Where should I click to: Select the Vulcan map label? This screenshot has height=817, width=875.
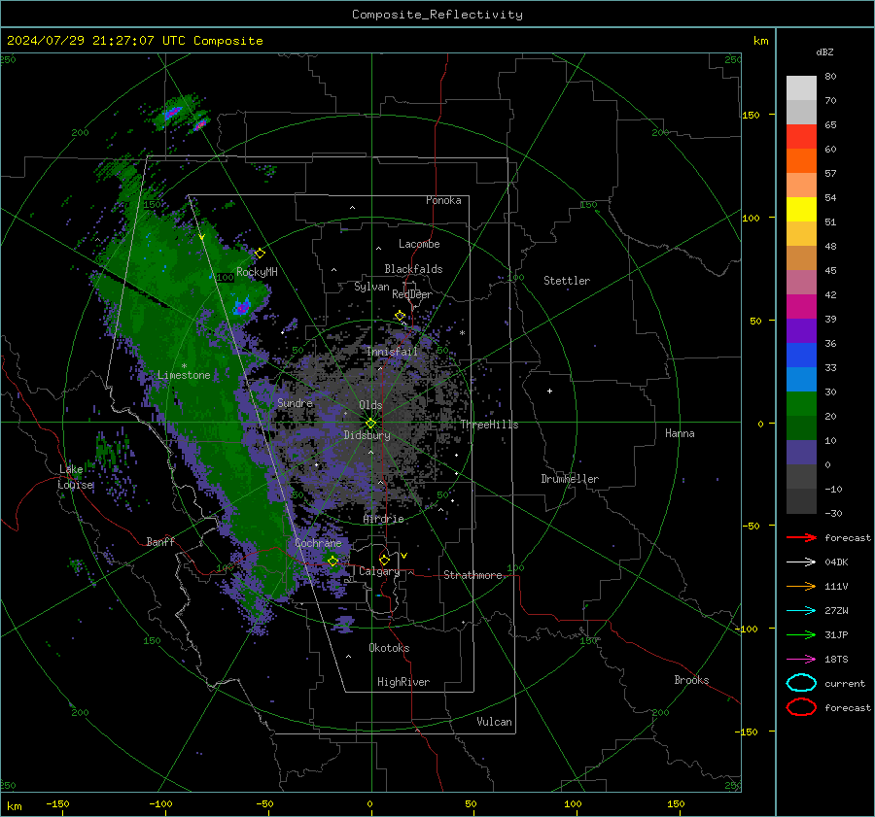[x=494, y=722]
